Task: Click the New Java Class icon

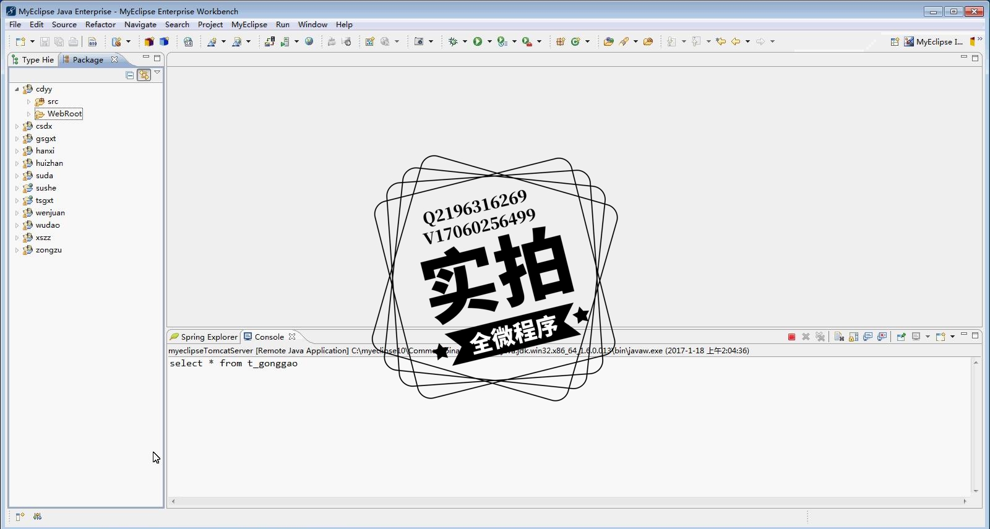Action: [575, 41]
